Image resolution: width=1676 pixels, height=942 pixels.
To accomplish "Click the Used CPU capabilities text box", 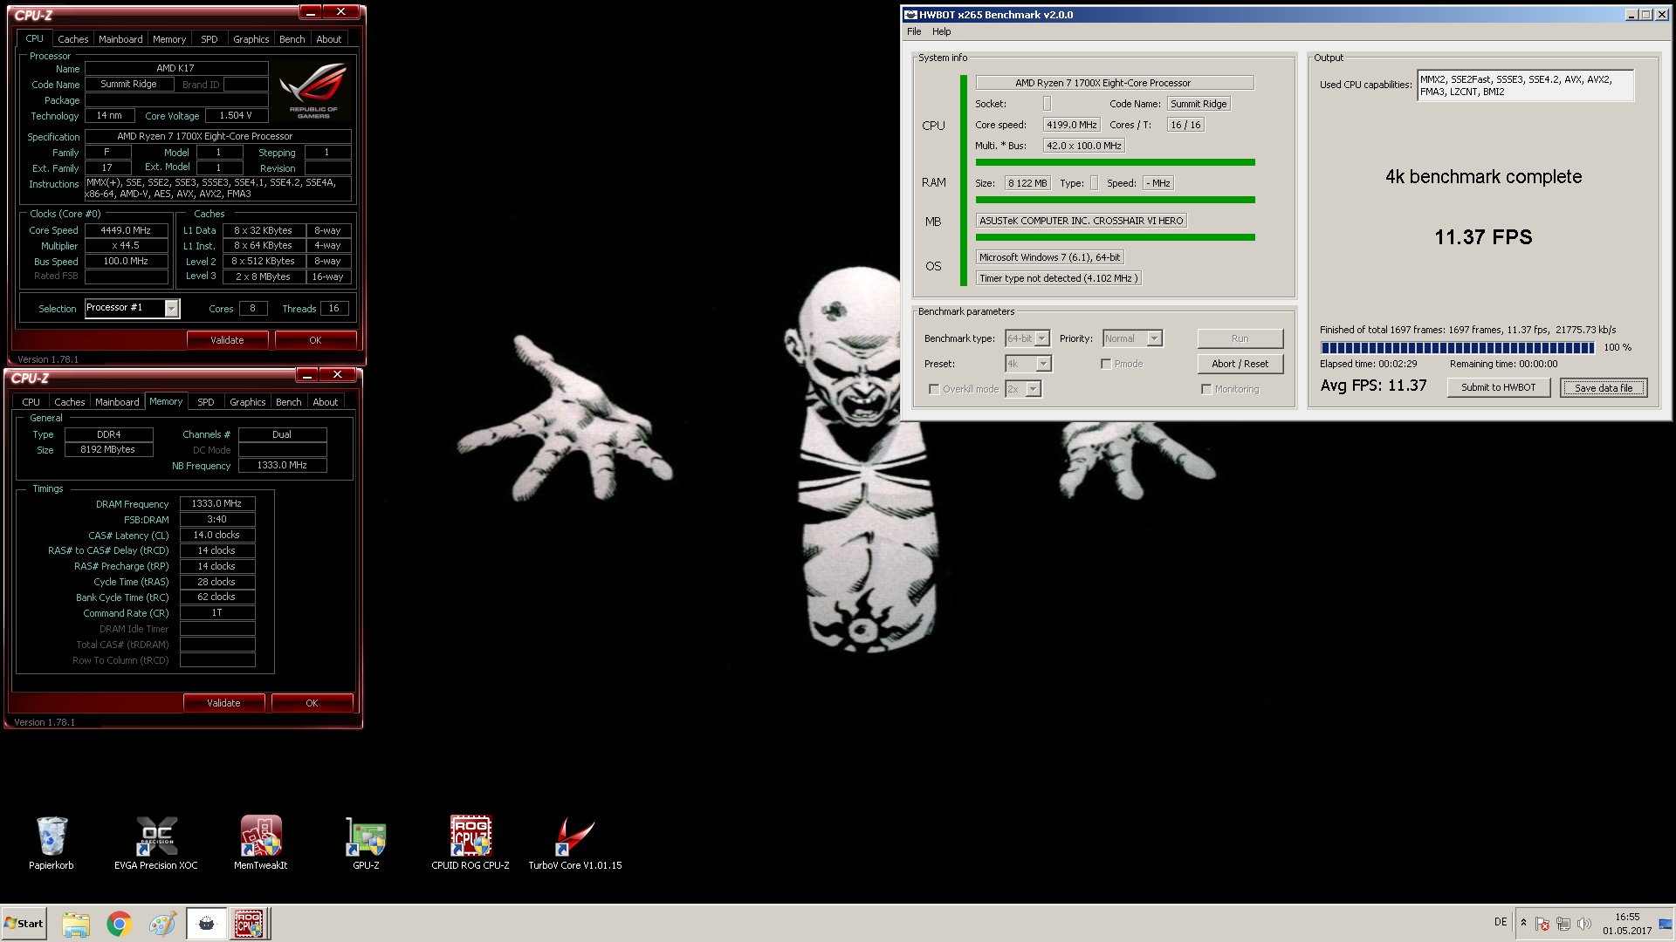I will [x=1525, y=85].
